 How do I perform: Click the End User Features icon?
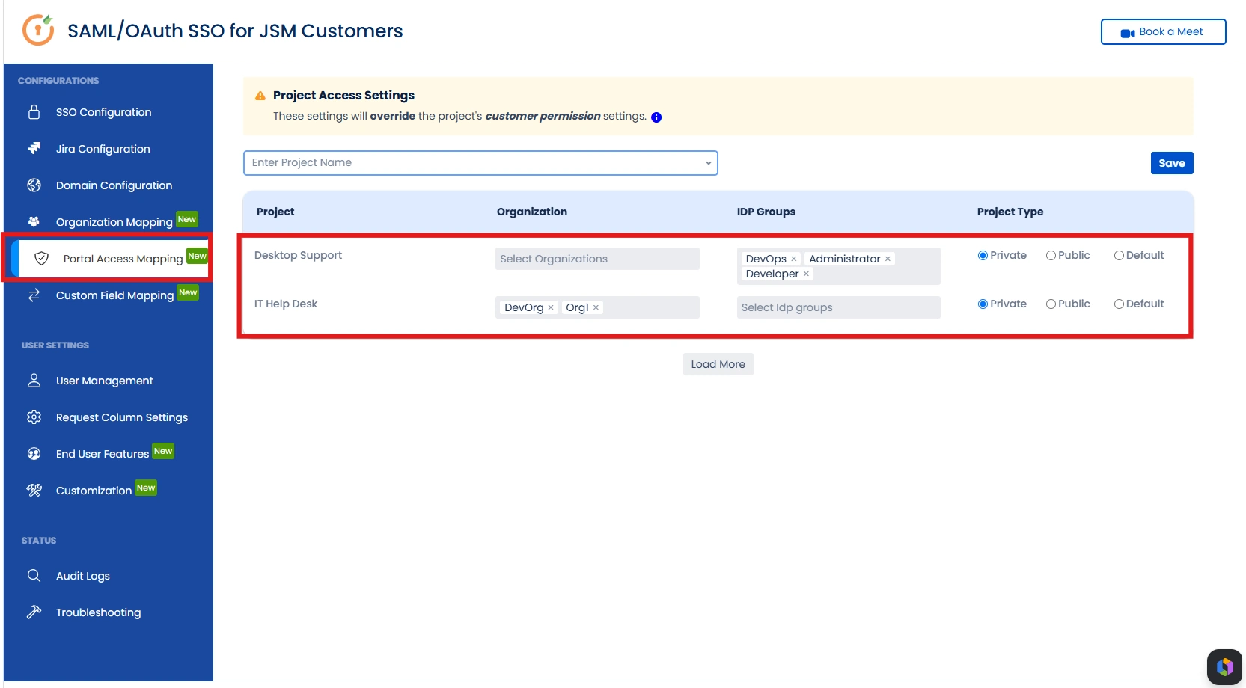(x=34, y=453)
